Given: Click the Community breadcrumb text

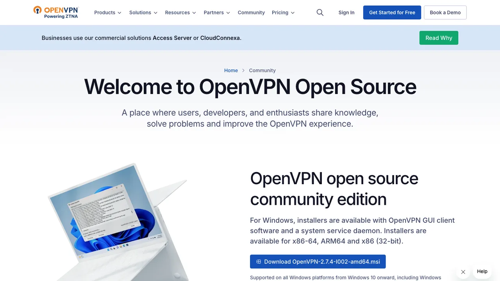Looking at the screenshot, I should pos(262,70).
